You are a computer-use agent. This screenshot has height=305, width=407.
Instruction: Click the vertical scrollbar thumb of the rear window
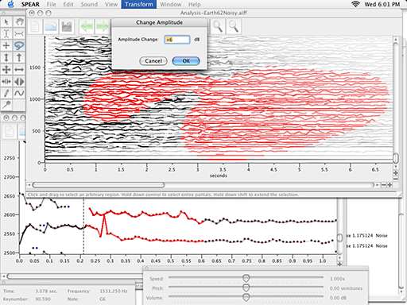click(x=339, y=237)
